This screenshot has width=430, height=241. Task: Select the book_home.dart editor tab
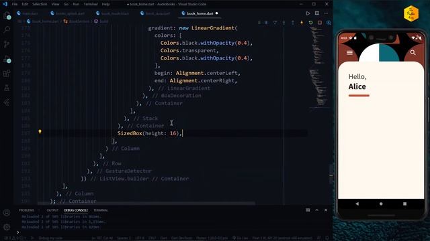click(200, 13)
